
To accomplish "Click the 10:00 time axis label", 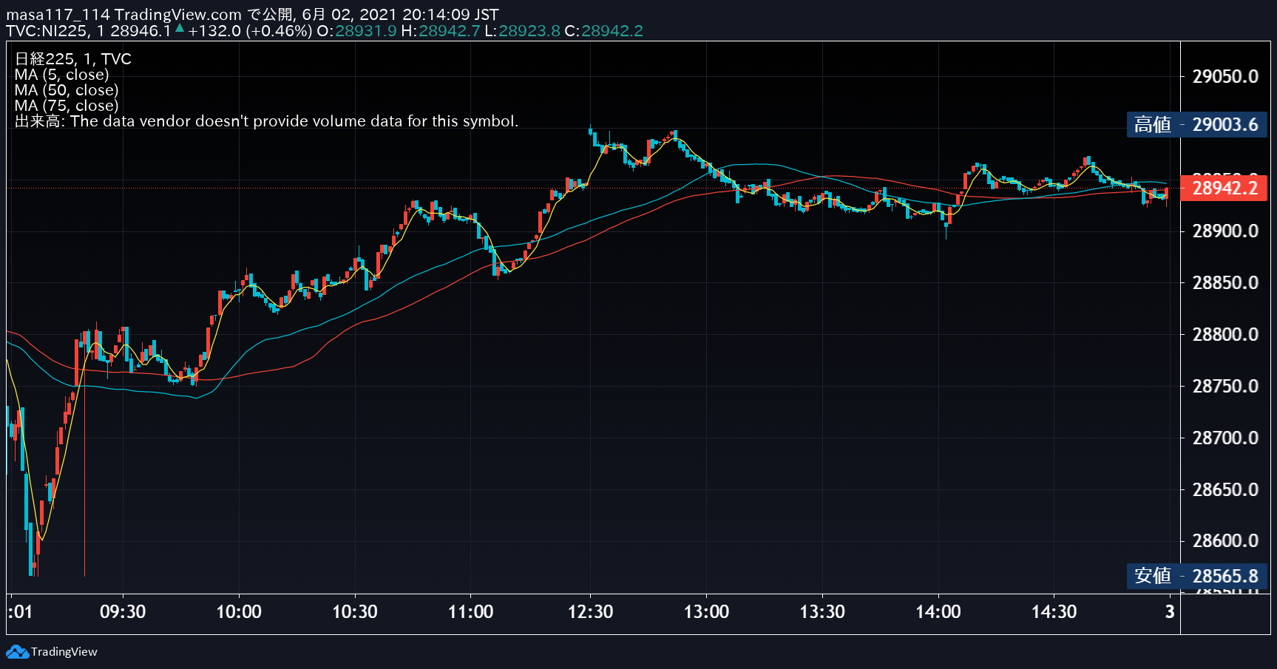I will pos(239,611).
